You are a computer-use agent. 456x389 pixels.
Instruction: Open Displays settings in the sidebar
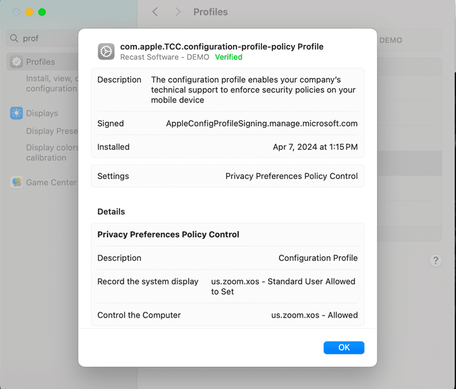(x=42, y=113)
